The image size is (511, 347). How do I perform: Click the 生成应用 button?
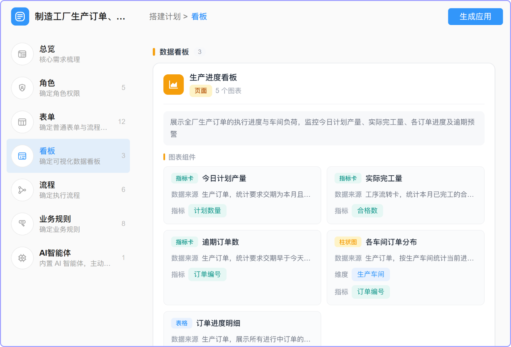tap(475, 16)
